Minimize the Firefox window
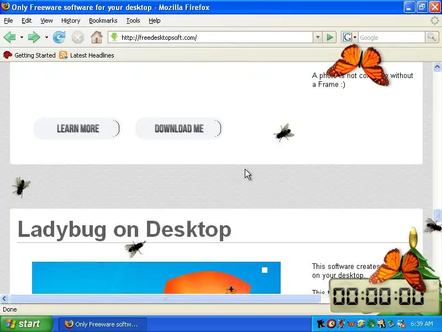 tap(409, 7)
